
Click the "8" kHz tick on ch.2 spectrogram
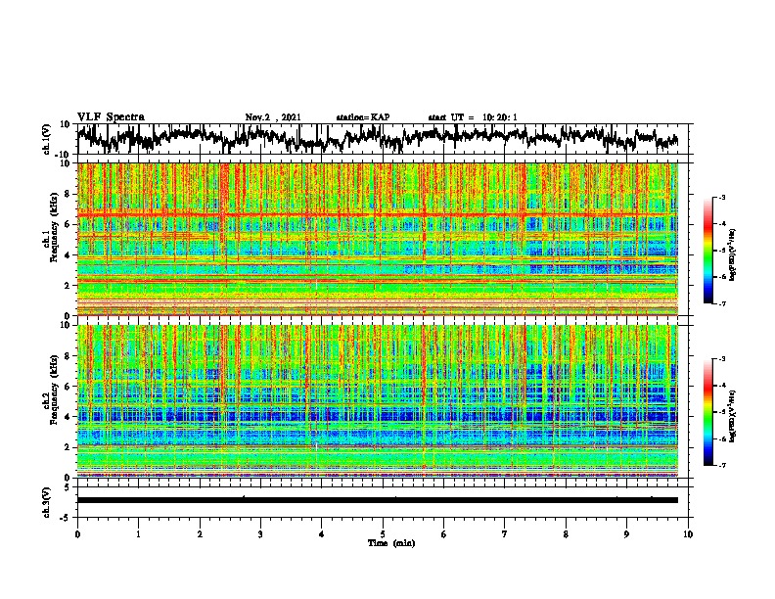tap(68, 356)
